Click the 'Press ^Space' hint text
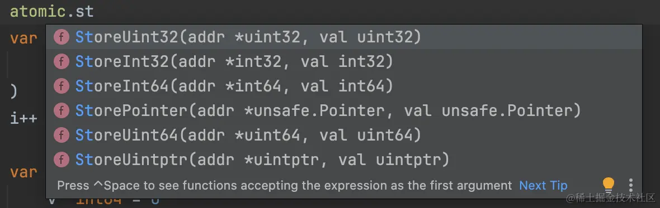Viewport: 660px width, 208px height. [x=285, y=185]
